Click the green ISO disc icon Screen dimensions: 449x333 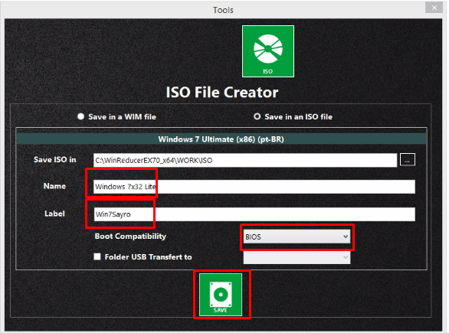pyautogui.click(x=267, y=51)
